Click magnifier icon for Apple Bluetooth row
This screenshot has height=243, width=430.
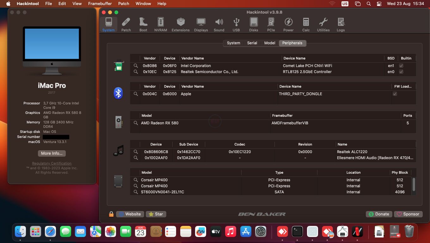[x=136, y=94]
